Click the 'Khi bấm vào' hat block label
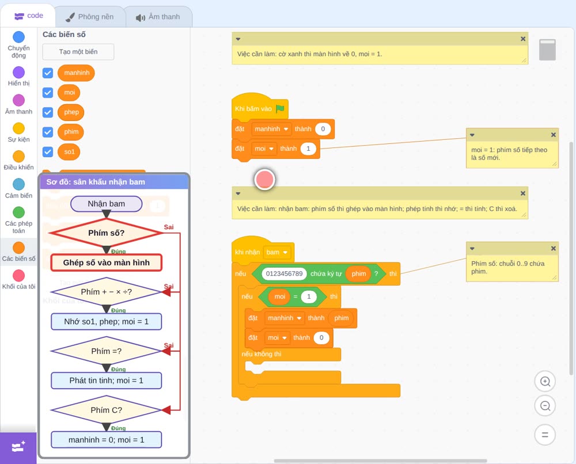Viewport: 576px width, 464px height. point(253,109)
